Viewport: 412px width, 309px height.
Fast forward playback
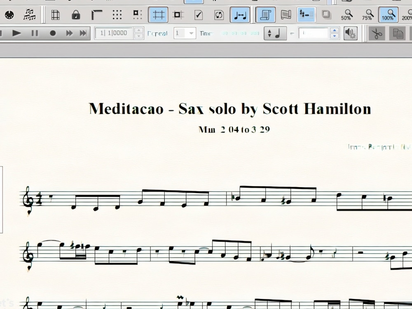point(69,33)
